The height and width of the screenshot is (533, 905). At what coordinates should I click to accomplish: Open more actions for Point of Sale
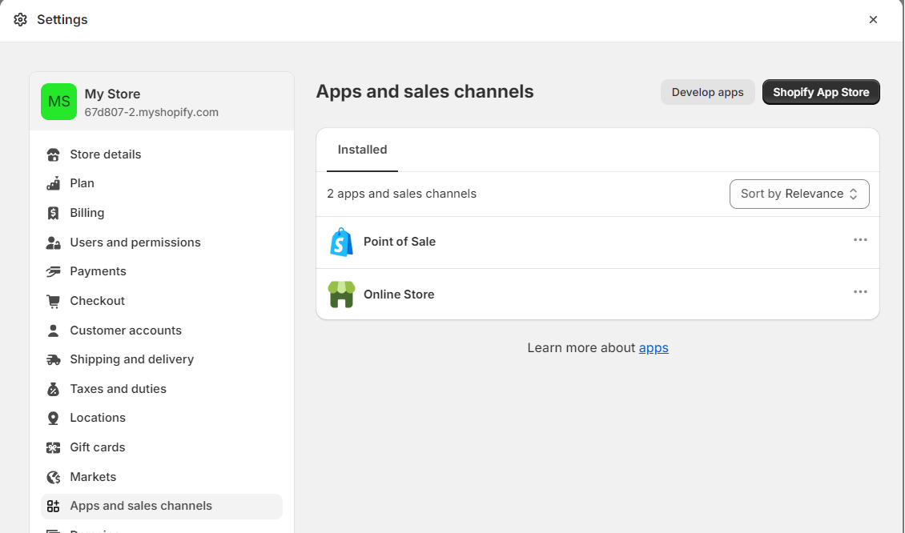(x=860, y=240)
